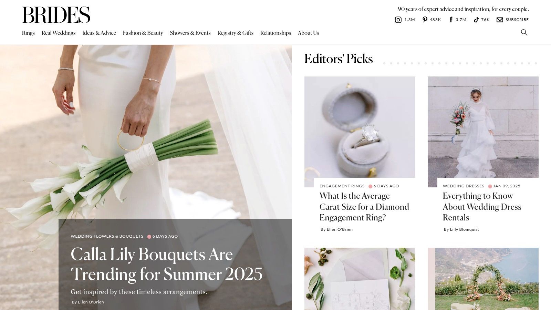Open the Registry & Gifts section

tap(235, 33)
